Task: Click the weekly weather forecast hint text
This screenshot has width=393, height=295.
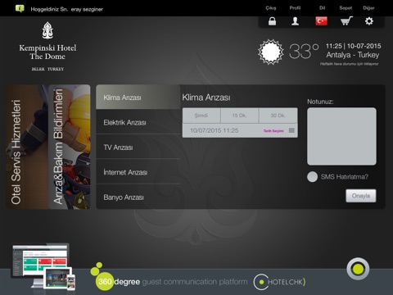Action: point(349,64)
